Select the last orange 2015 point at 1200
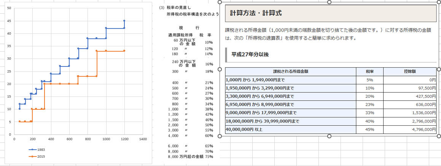 124,51
